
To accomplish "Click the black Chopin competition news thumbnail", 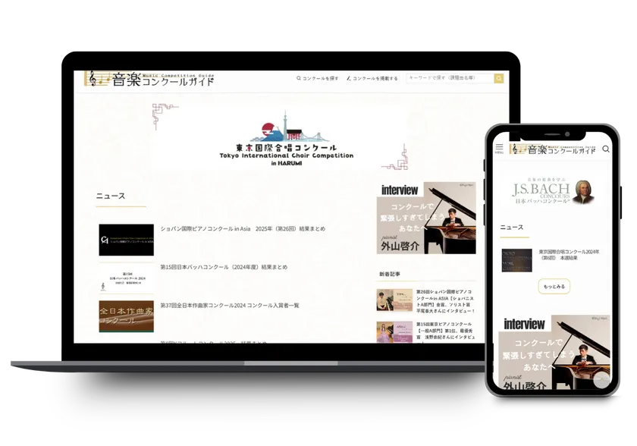I will pyautogui.click(x=127, y=240).
